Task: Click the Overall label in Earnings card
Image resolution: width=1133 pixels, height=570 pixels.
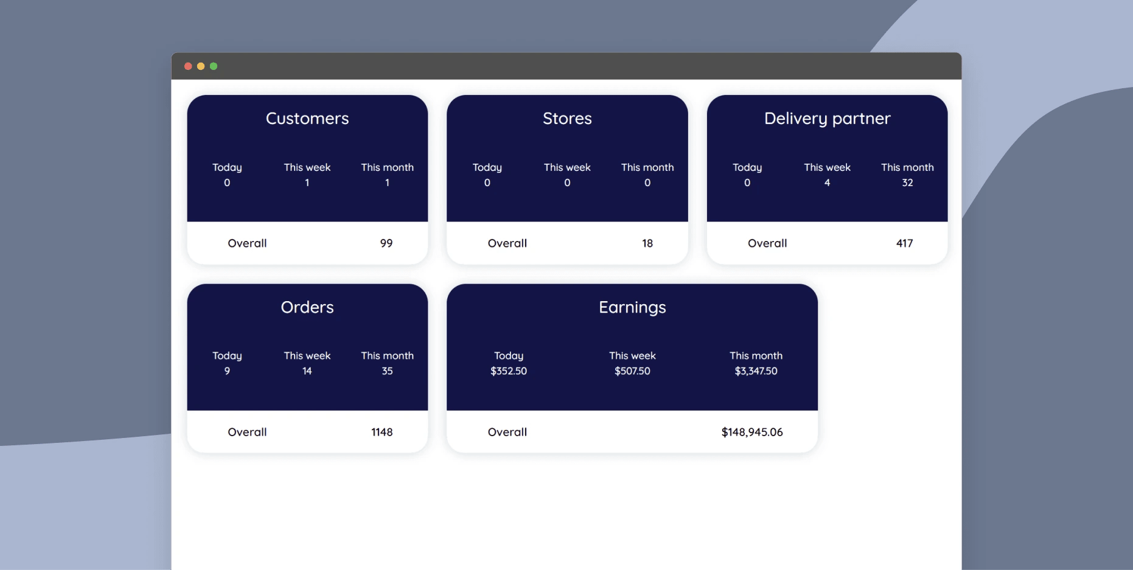Action: click(x=507, y=432)
